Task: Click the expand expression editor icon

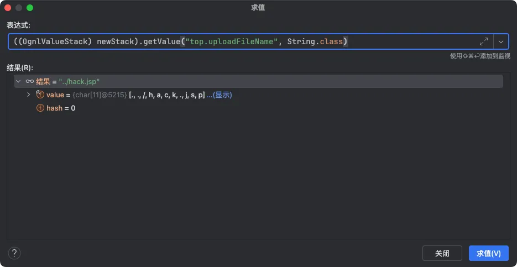Action: pyautogui.click(x=484, y=41)
